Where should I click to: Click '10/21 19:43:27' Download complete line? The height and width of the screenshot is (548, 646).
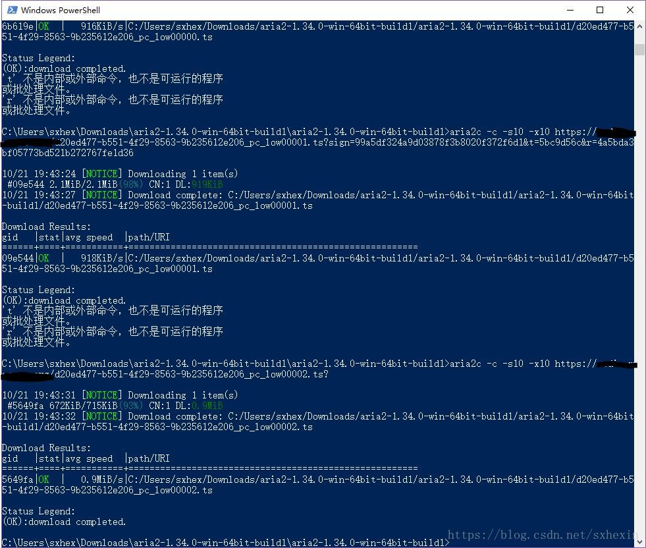[317, 200]
